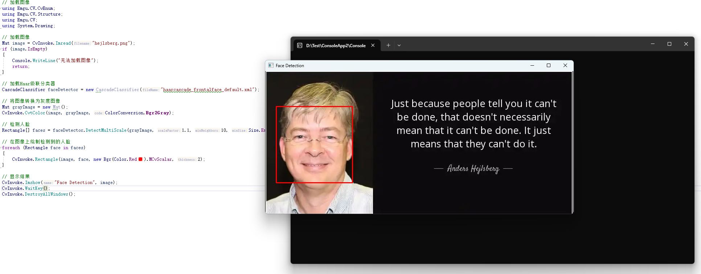Close the Face Detection window
The height and width of the screenshot is (274, 701).
565,65
